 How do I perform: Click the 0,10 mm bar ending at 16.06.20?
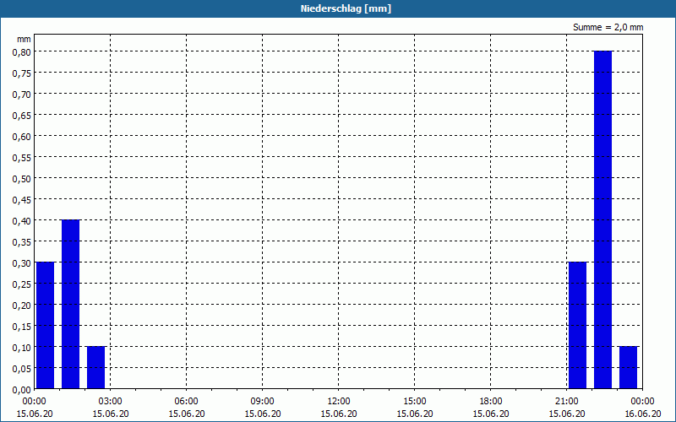pyautogui.click(x=628, y=367)
